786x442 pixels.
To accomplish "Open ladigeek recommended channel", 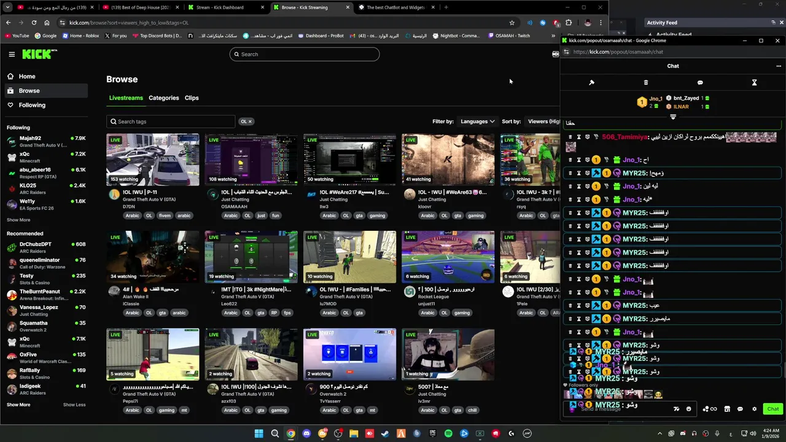I will tap(46, 389).
